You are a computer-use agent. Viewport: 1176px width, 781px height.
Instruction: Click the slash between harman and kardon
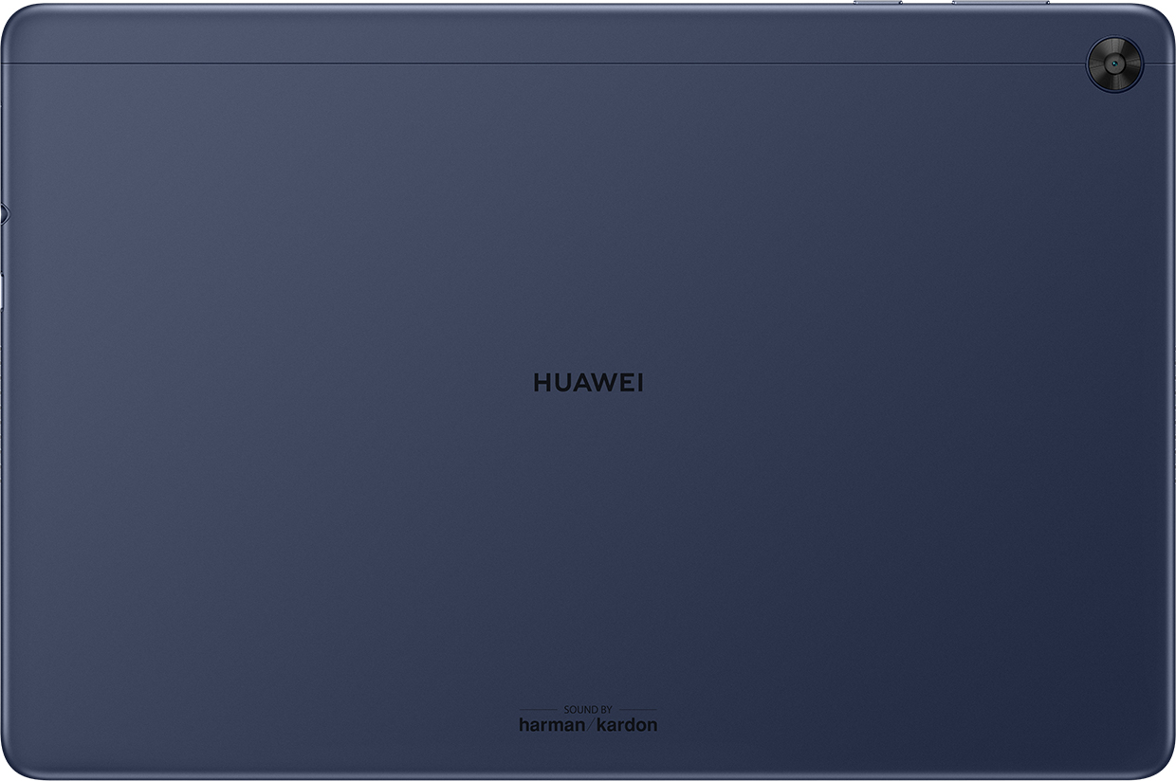coord(587,725)
